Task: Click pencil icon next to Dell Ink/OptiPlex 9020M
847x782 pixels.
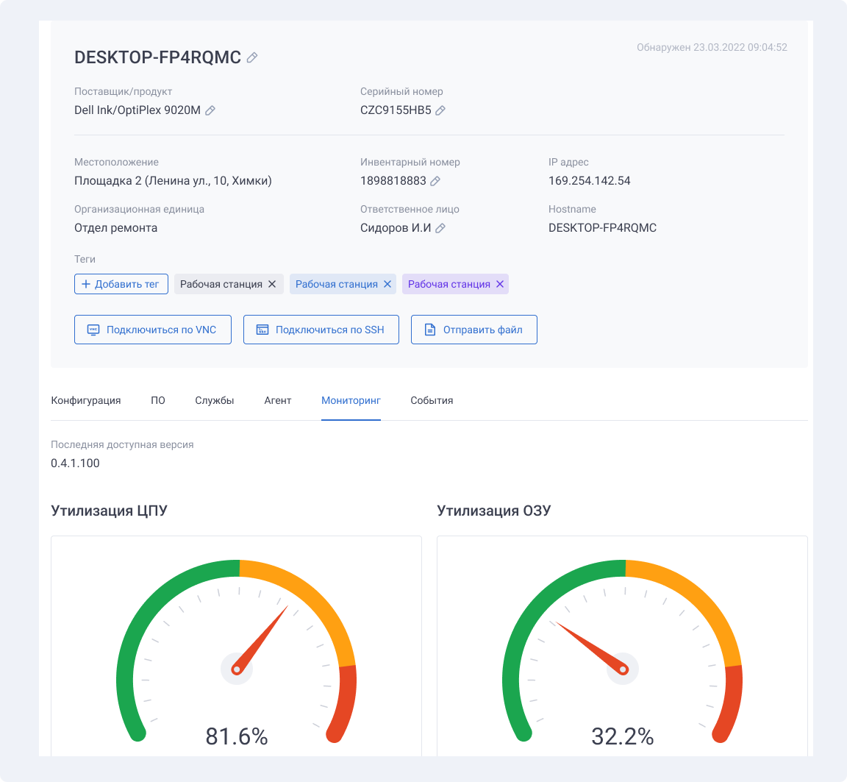Action: 210,110
